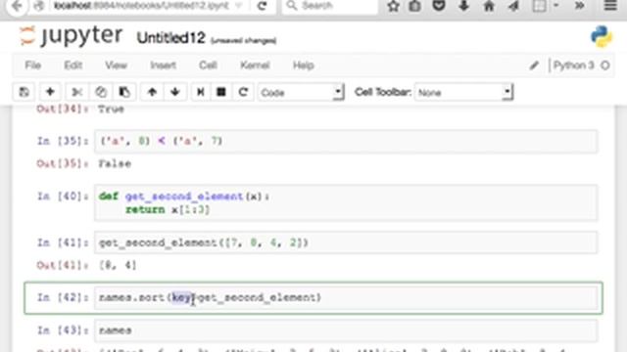Move selected cell up arrow
Image resolution: width=627 pixels, height=352 pixels.
tap(152, 92)
